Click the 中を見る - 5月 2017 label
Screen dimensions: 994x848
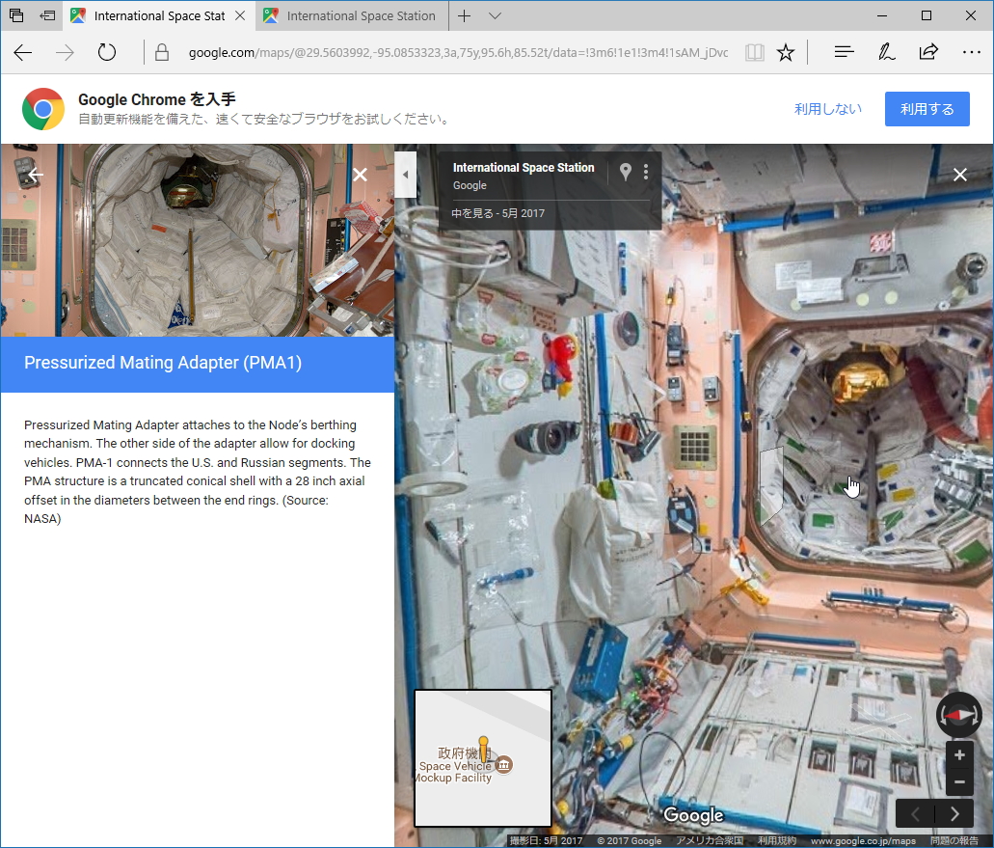point(497,213)
